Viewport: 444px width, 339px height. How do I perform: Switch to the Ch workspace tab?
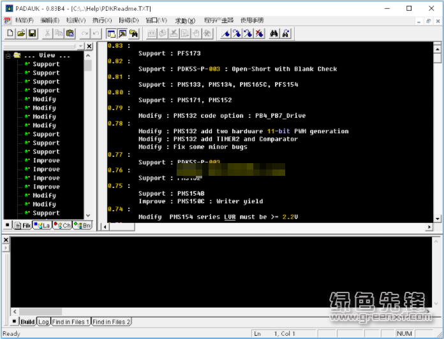coord(63,226)
